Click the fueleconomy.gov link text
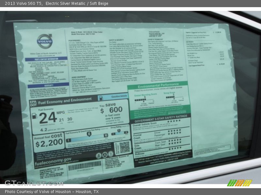 coord(53,161)
